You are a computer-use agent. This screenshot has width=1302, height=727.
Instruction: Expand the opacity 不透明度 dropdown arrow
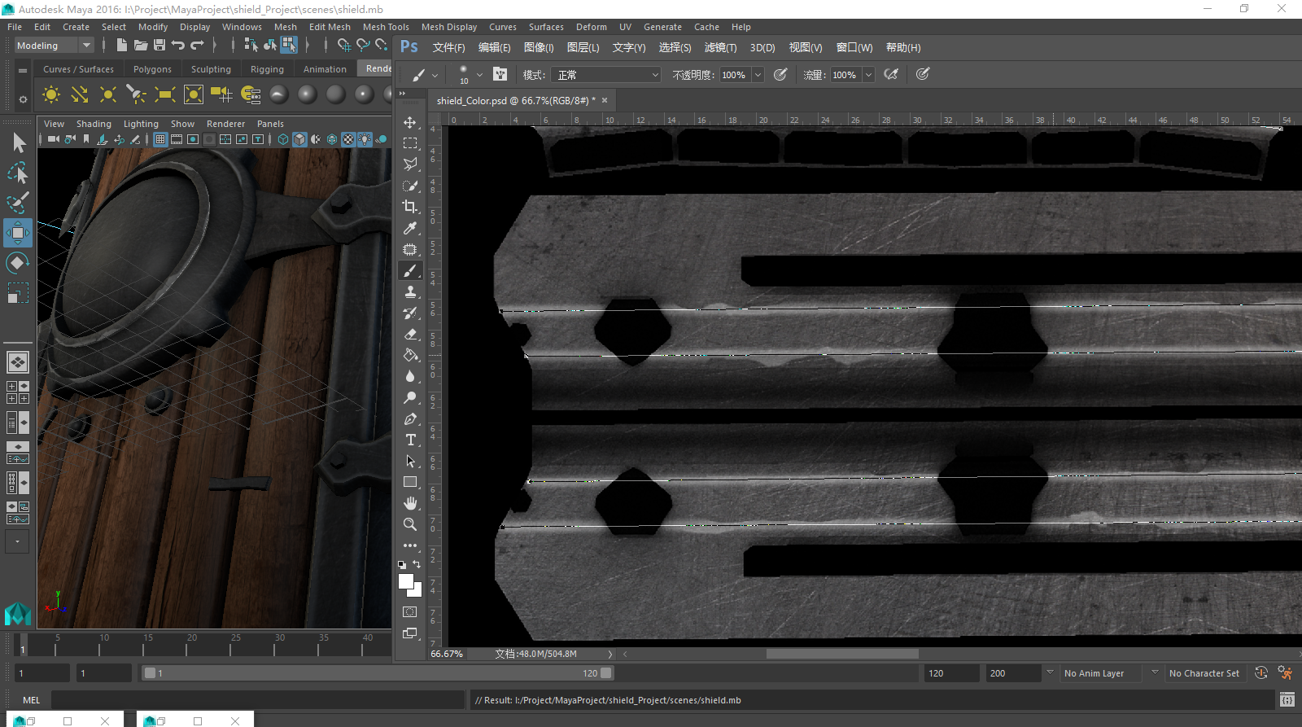[x=758, y=75]
